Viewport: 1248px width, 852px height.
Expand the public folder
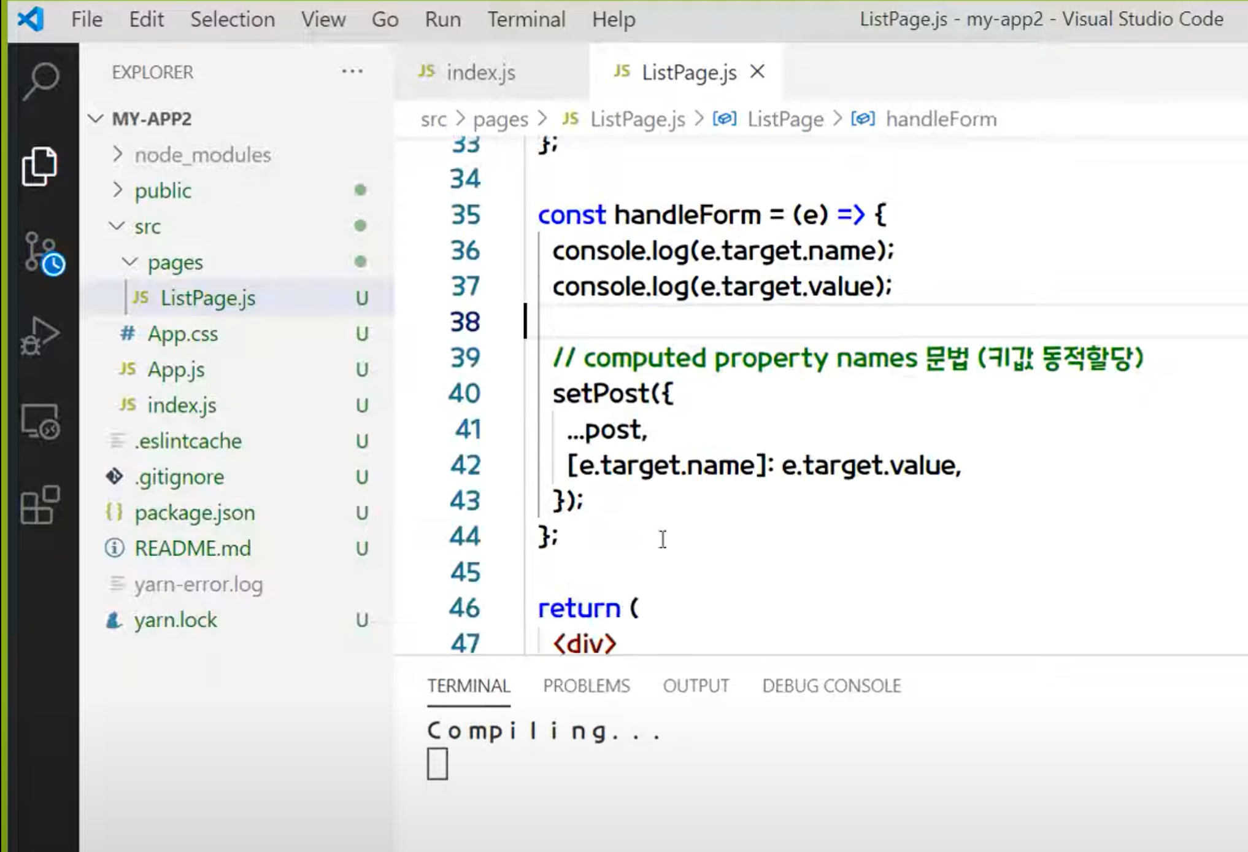point(118,190)
